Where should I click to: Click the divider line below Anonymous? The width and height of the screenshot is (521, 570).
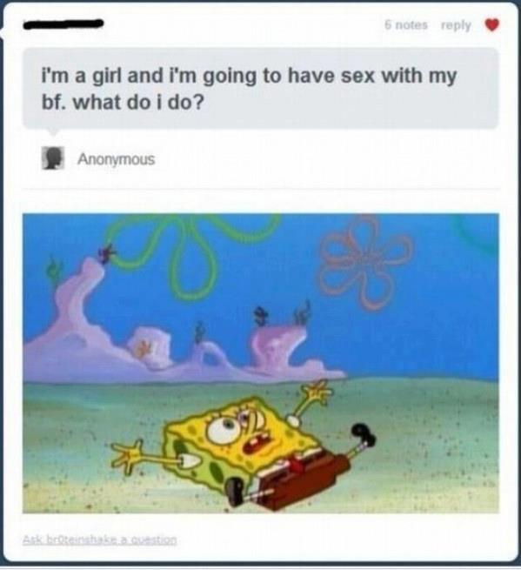click(x=261, y=189)
